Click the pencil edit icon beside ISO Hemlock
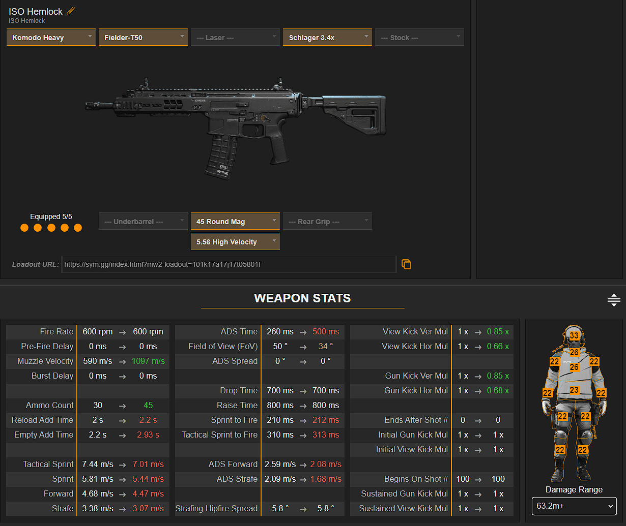The image size is (626, 526). pyautogui.click(x=71, y=11)
